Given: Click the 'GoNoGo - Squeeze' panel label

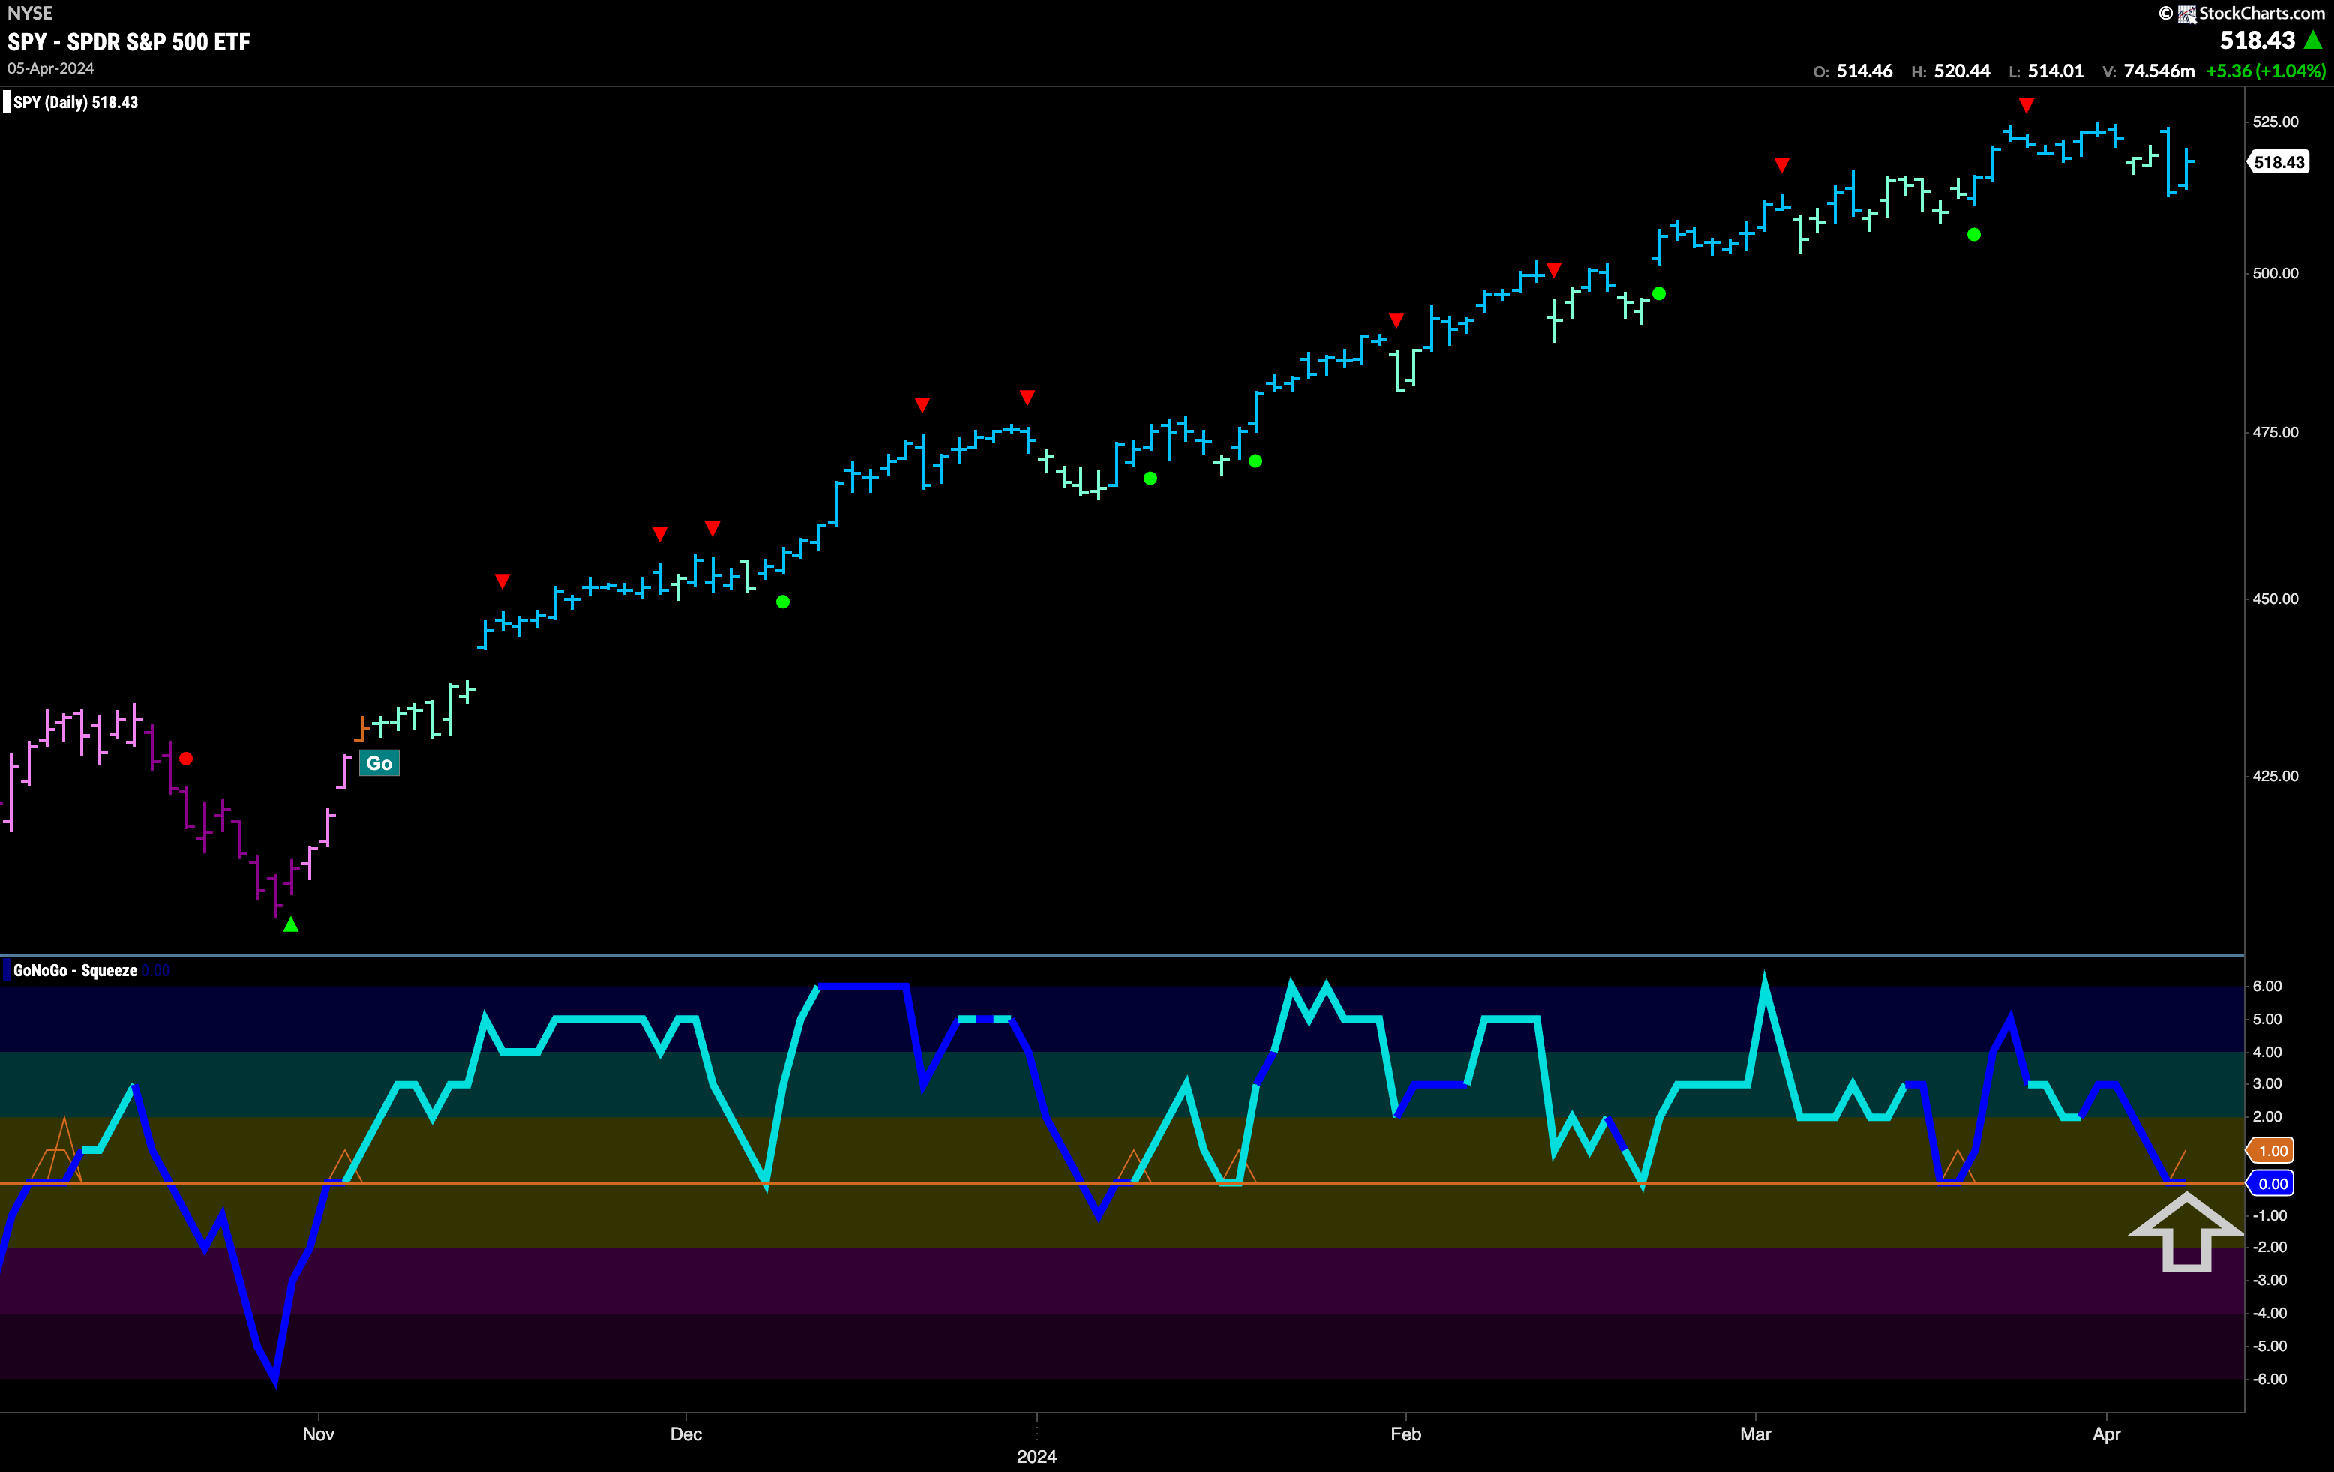Looking at the screenshot, I should 76,971.
